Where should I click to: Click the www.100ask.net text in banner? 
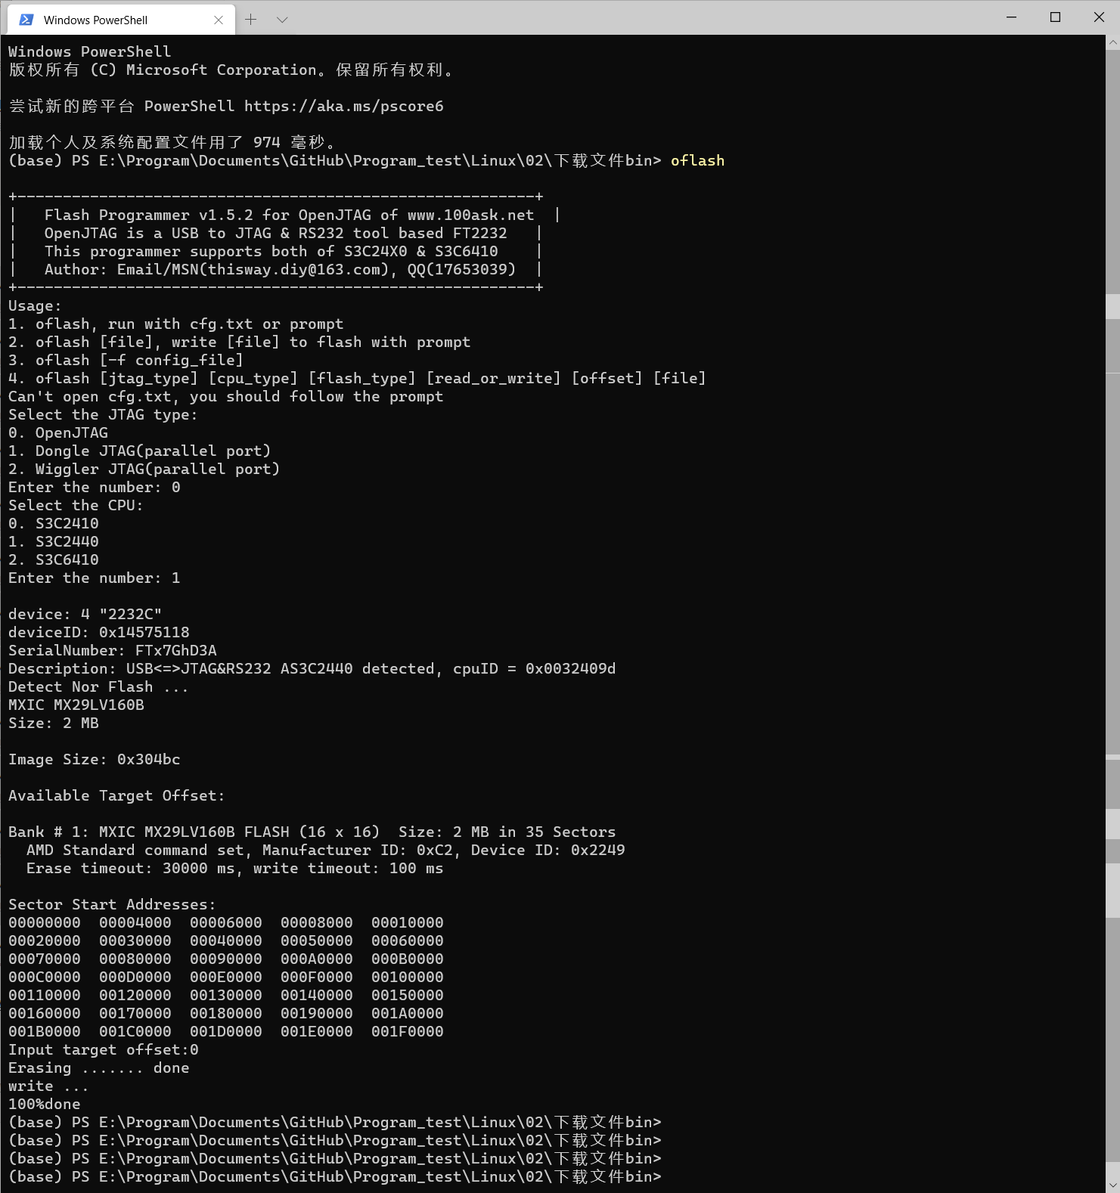click(x=470, y=215)
